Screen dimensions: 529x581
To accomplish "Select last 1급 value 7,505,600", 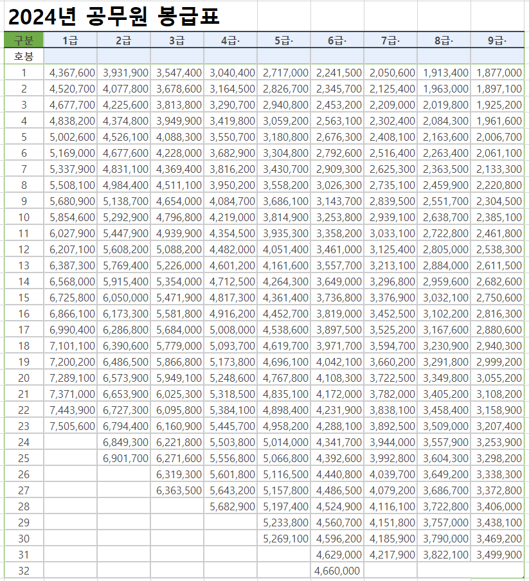I will 71,426.
